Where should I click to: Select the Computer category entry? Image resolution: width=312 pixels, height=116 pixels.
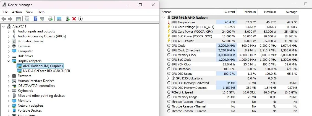click(x=25, y=51)
